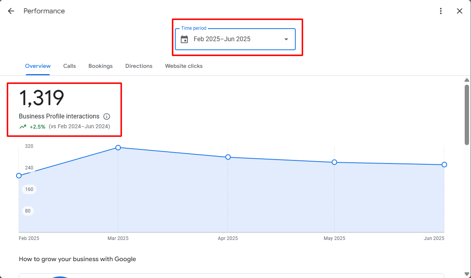View the Website clicks tab
471x278 pixels.
[x=184, y=66]
